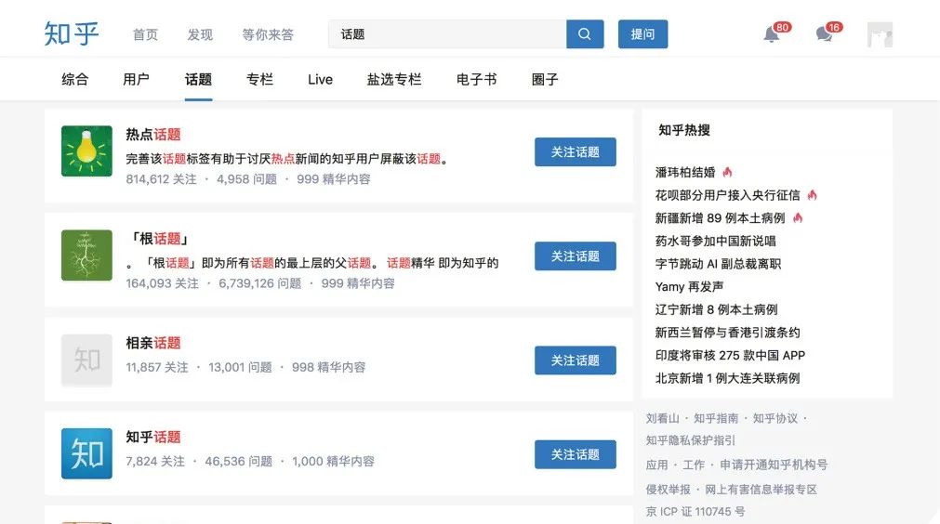Open the 相亲话题 title link

(x=152, y=343)
